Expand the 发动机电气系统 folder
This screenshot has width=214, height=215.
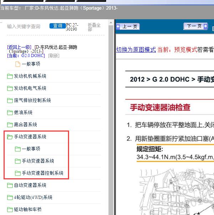pos(30,88)
